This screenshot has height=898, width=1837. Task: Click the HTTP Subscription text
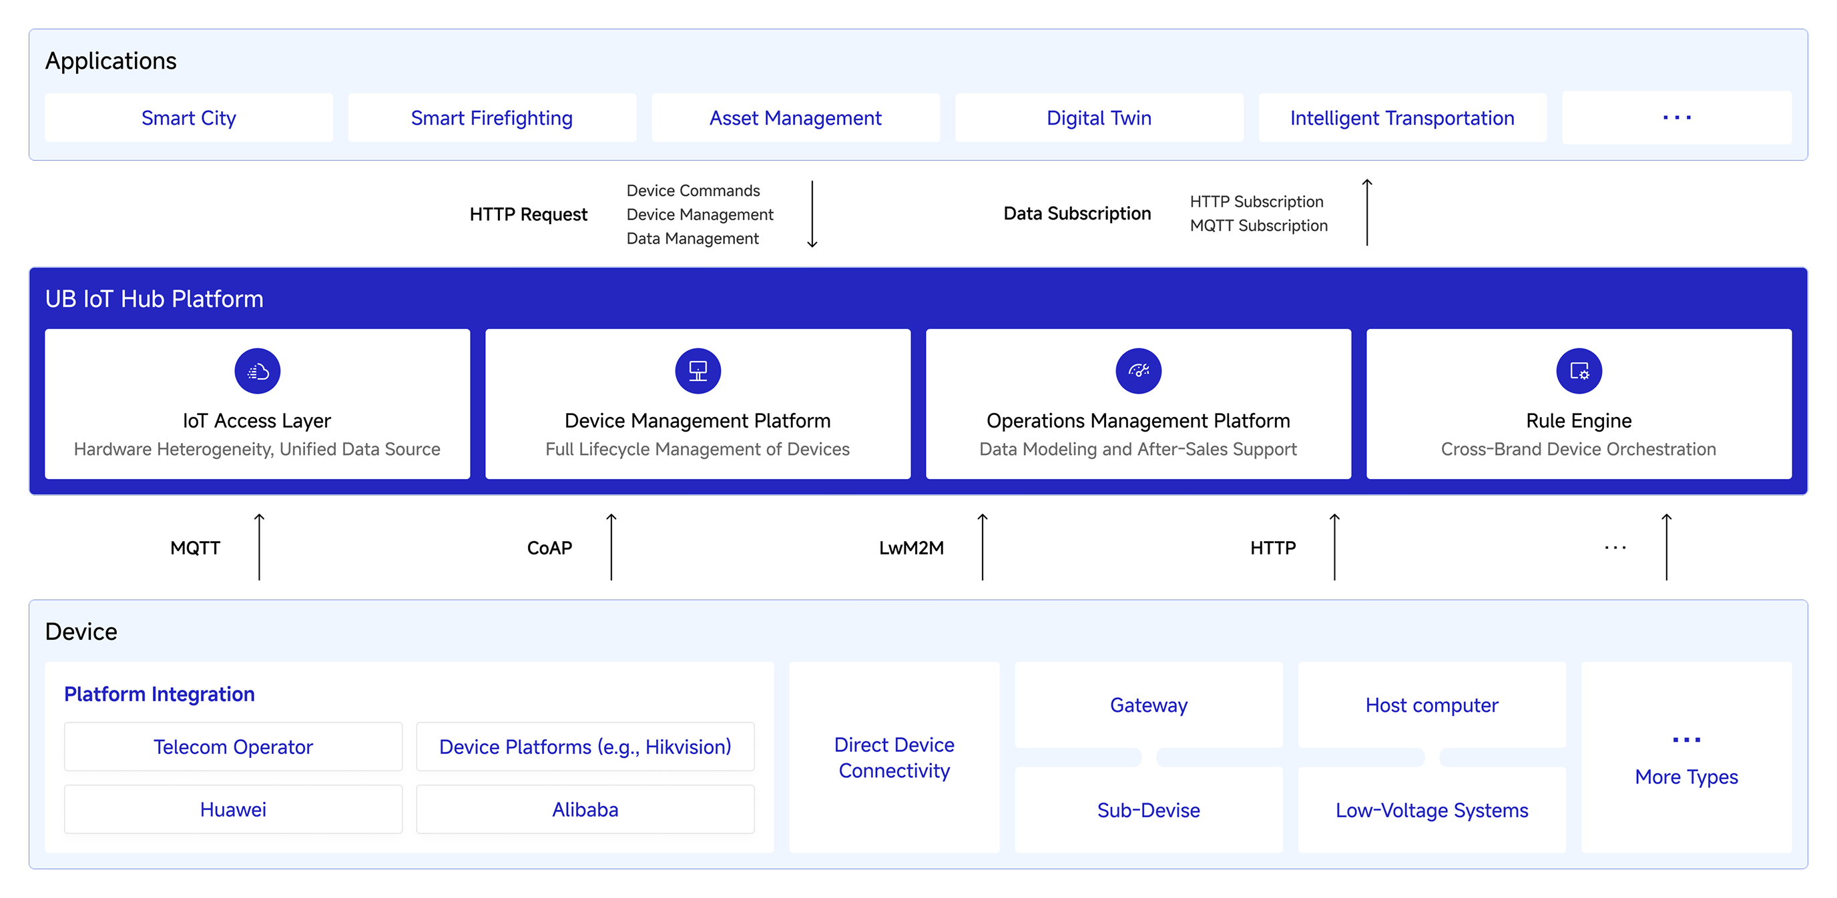(x=1256, y=201)
